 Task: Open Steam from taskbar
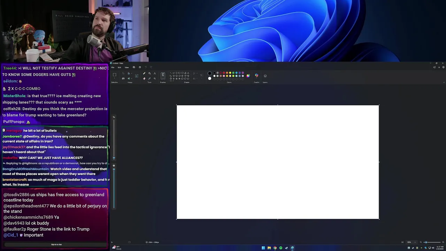point(286,248)
